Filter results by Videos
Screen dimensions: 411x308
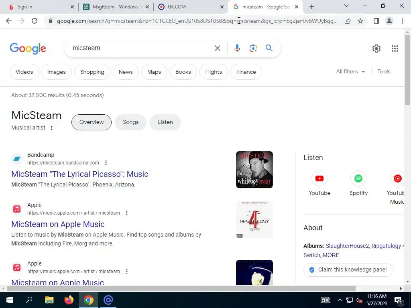tap(24, 72)
